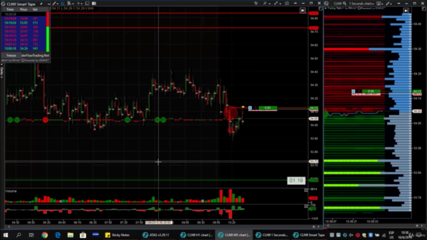Open the drawing pencil tool in chart toolbar
The width and height of the screenshot is (427, 240).
55,3
